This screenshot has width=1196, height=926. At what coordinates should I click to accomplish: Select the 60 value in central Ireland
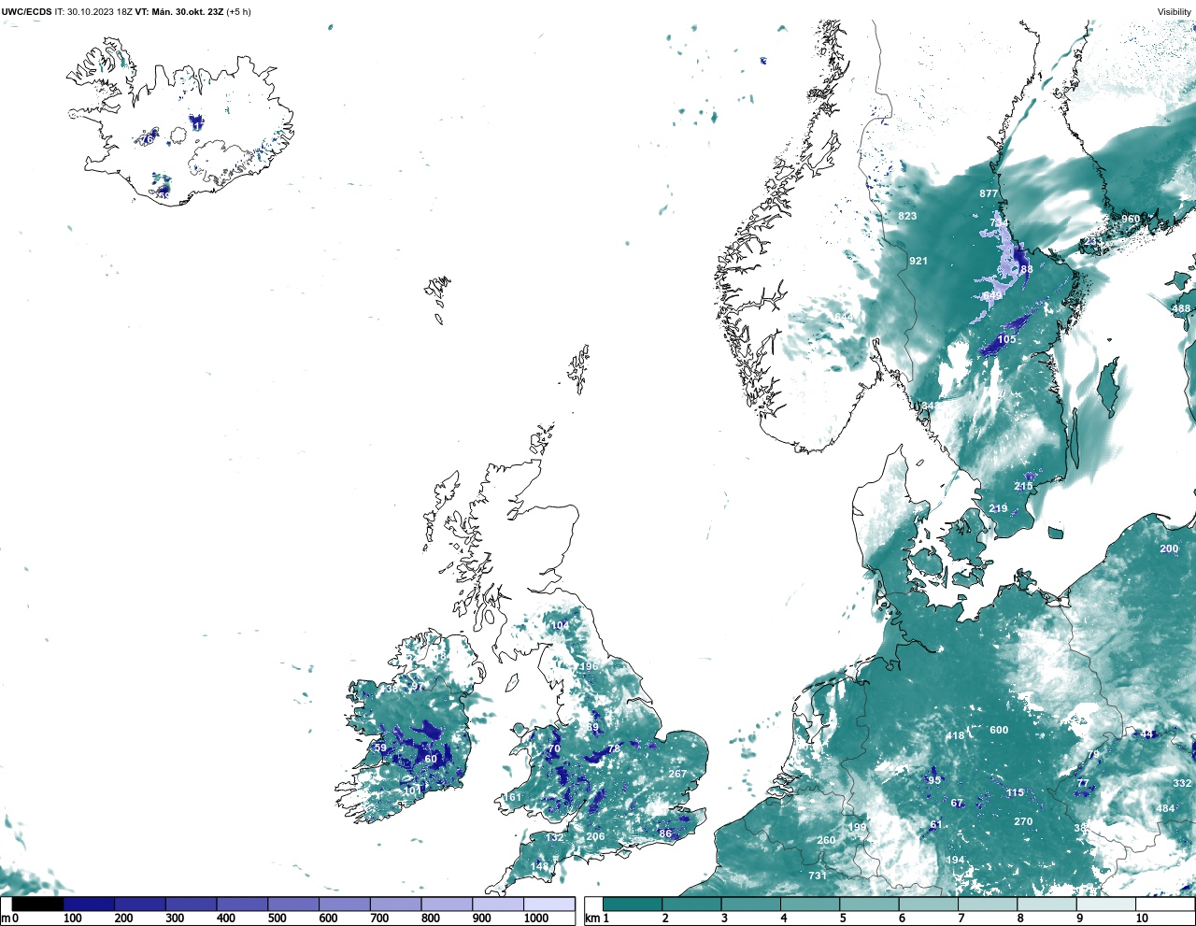431,760
